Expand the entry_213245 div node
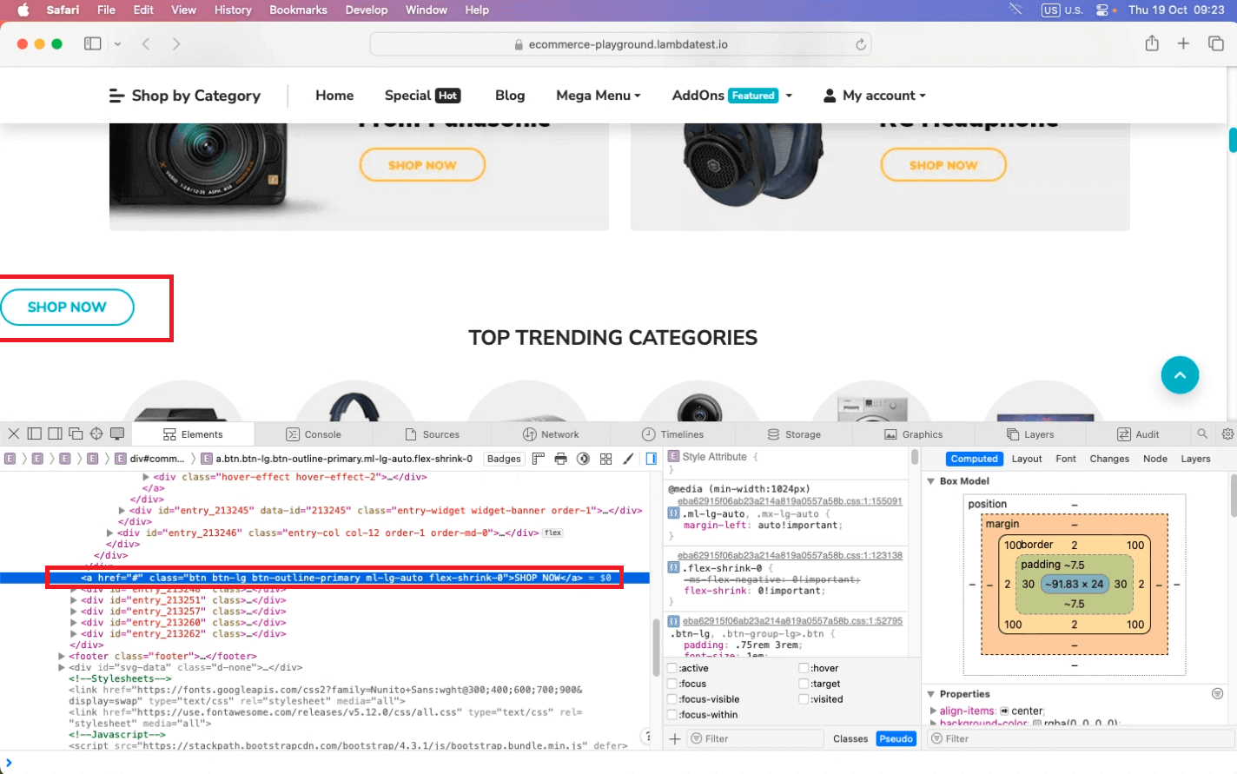The width and height of the screenshot is (1237, 774). click(121, 510)
